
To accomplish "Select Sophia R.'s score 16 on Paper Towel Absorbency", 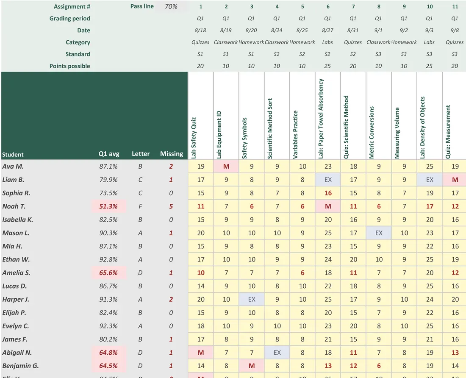I will pyautogui.click(x=328, y=193).
